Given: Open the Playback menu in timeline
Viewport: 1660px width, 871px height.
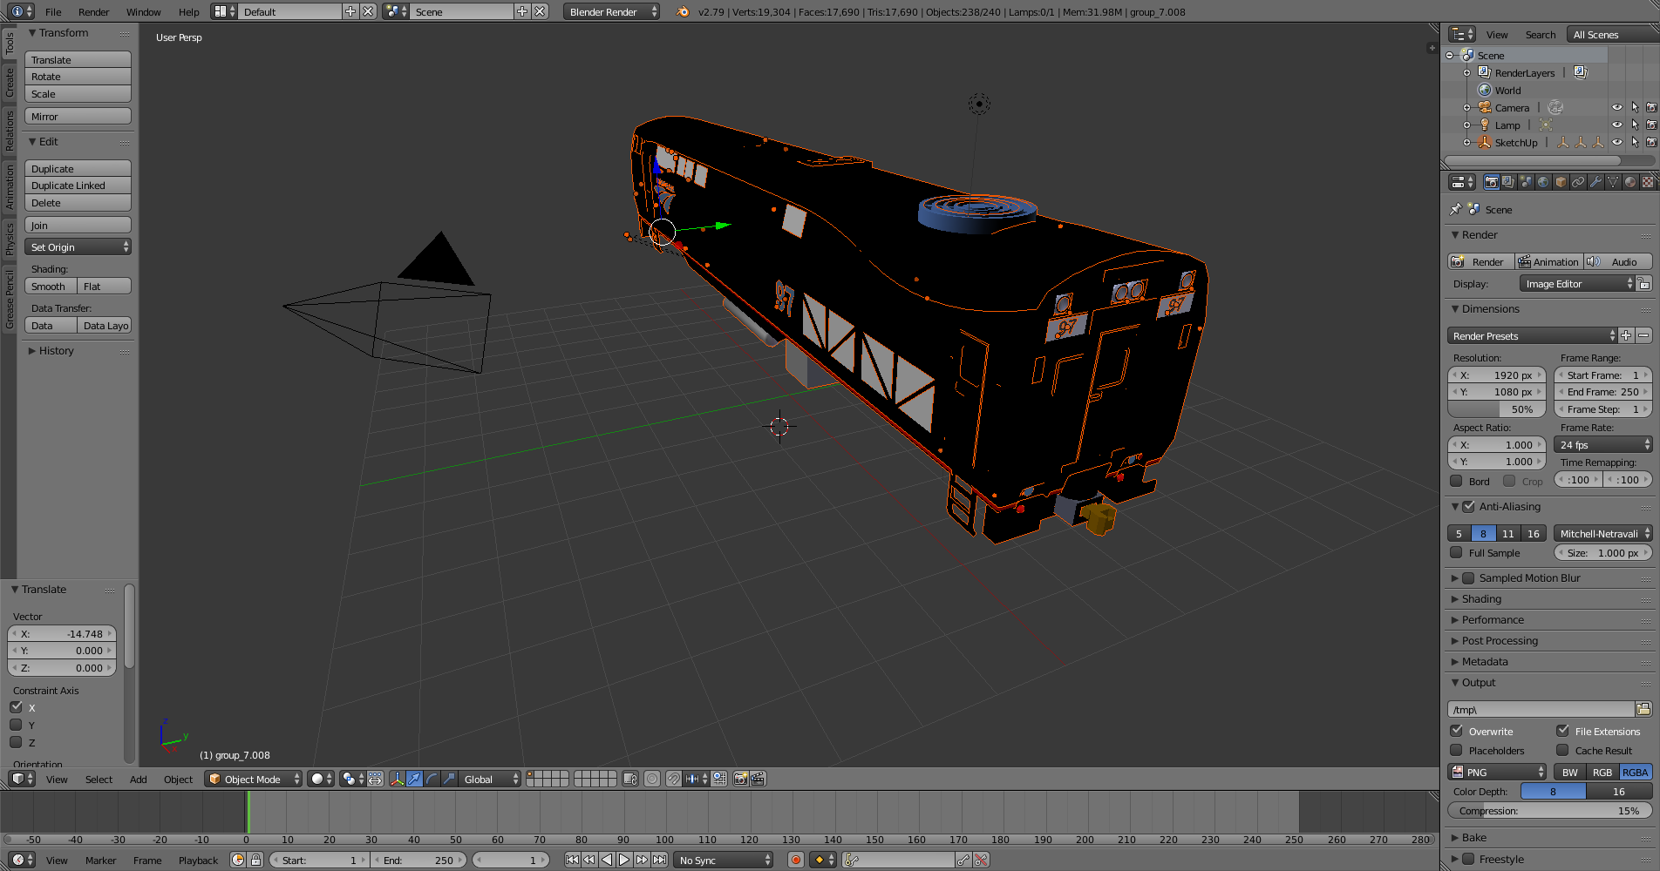Looking at the screenshot, I should point(198,861).
